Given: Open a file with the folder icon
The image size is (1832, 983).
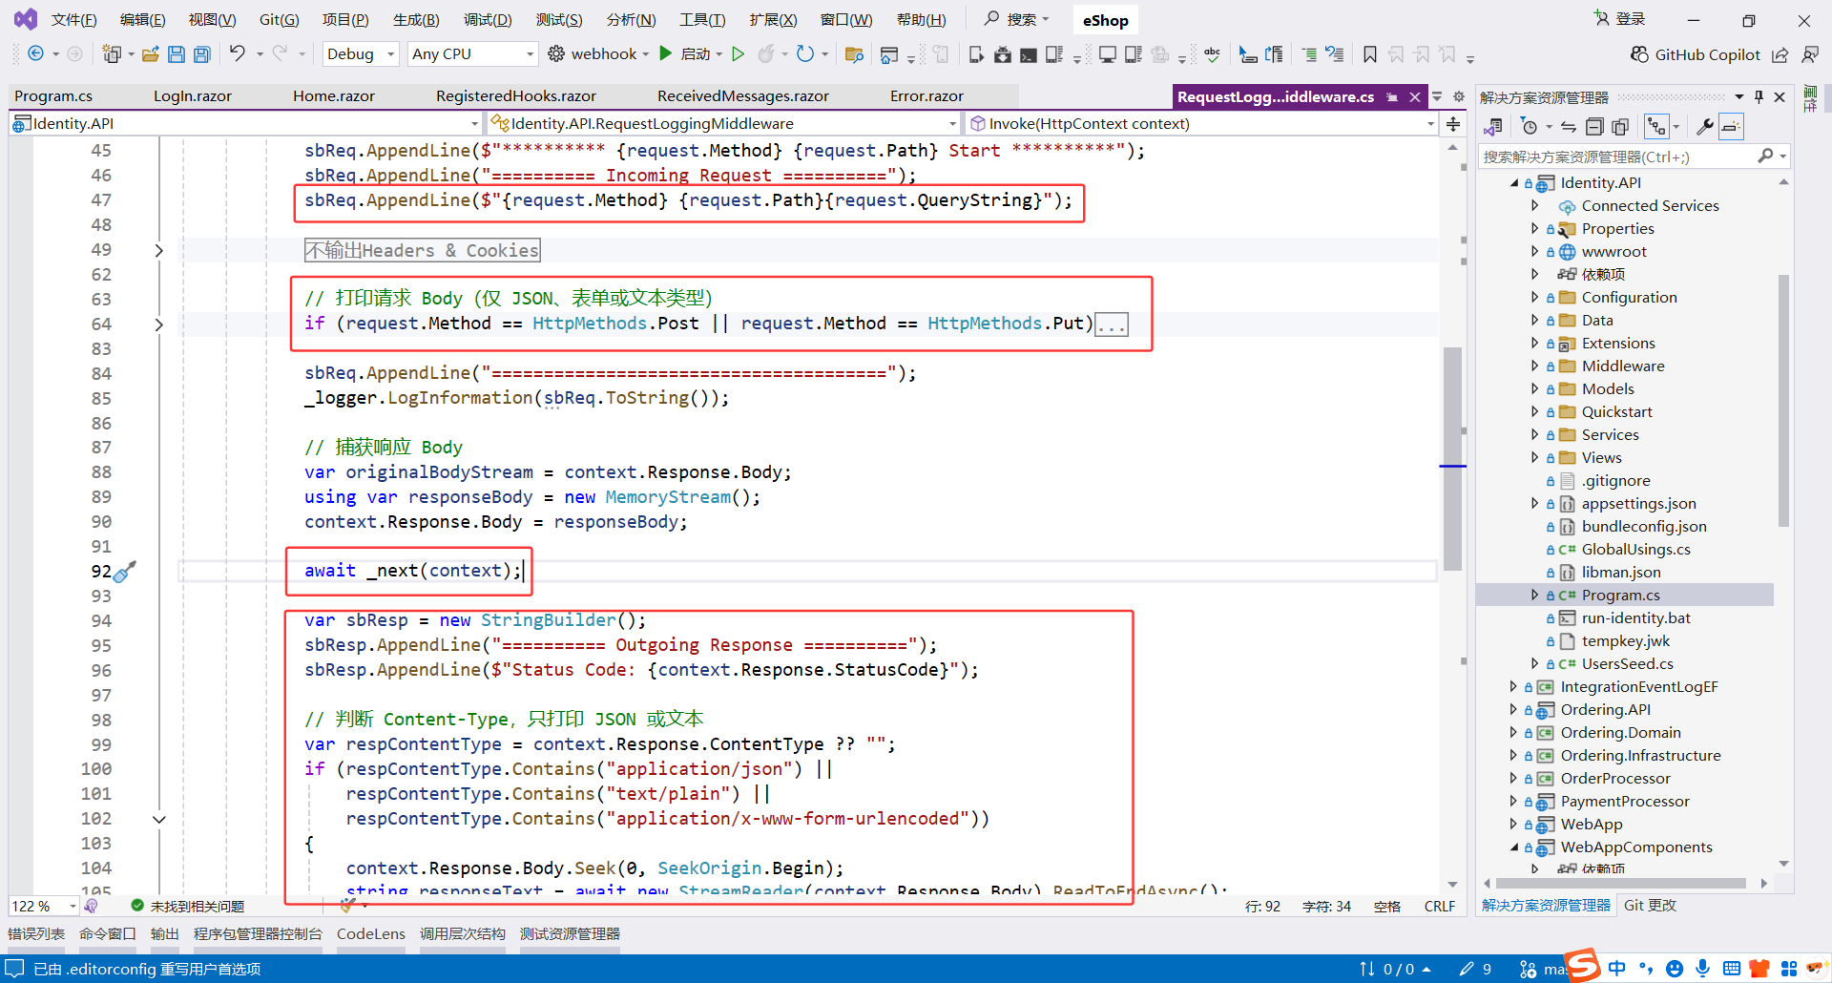Looking at the screenshot, I should [150, 54].
